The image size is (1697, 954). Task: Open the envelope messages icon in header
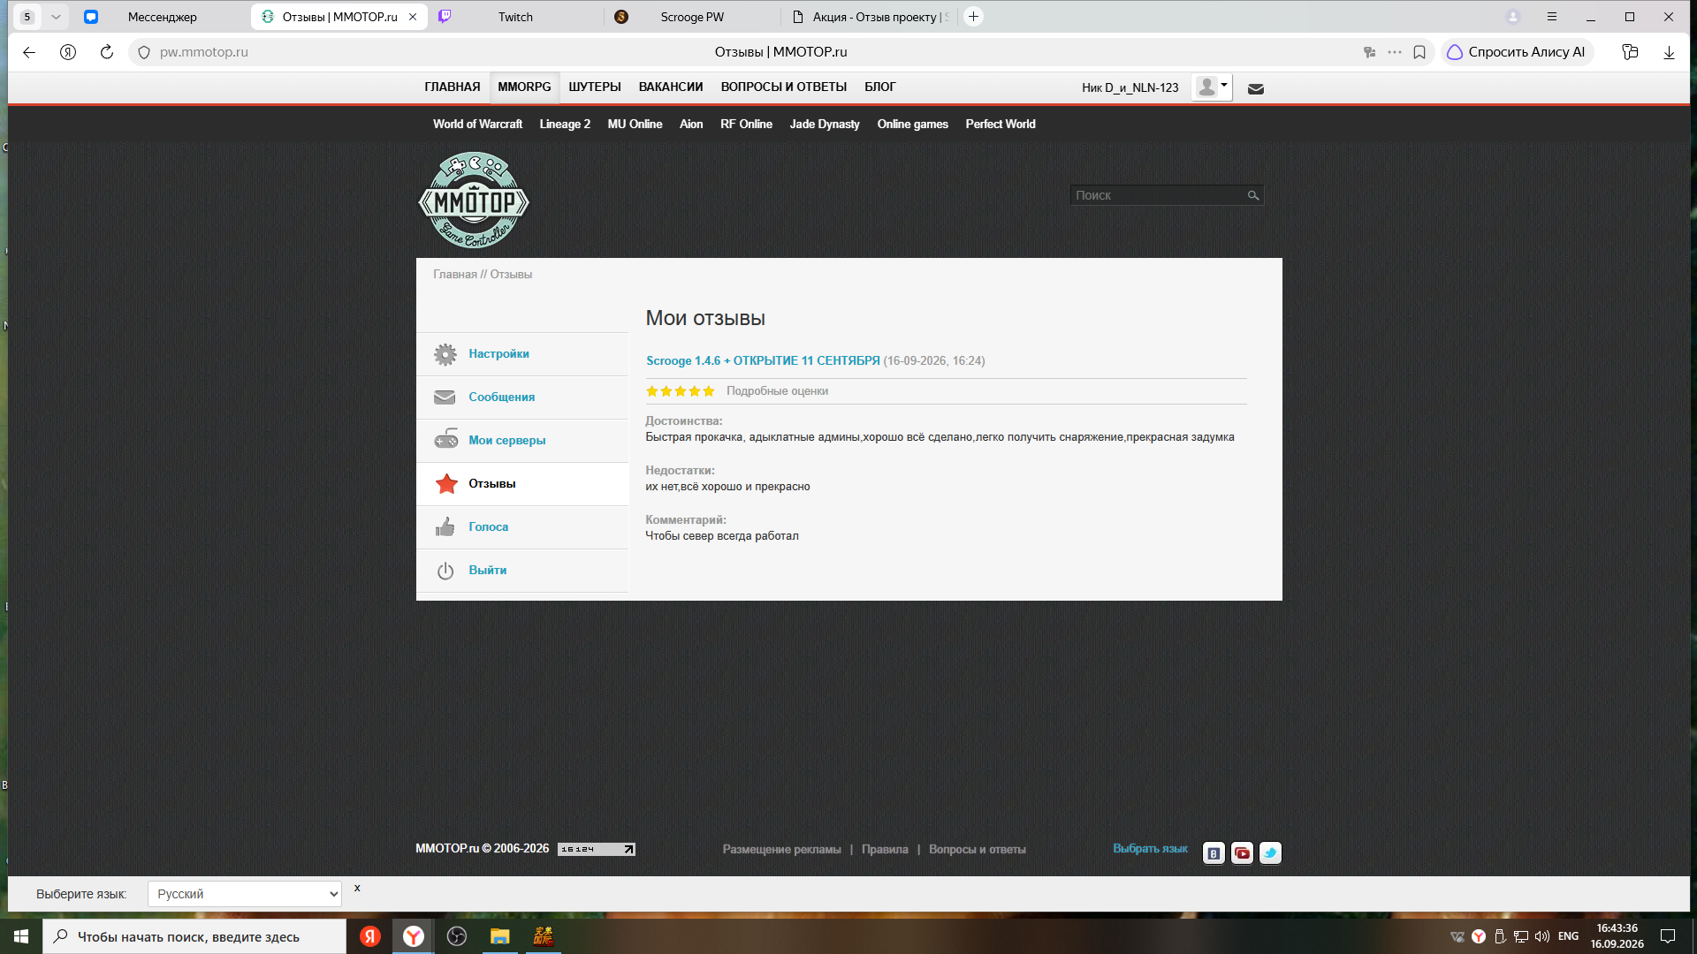pyautogui.click(x=1255, y=88)
